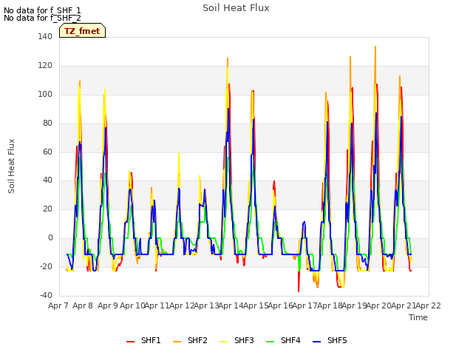The height and width of the screenshot is (355, 473).
Task: Select the SHF3 legend entry
Action: coord(236,340)
